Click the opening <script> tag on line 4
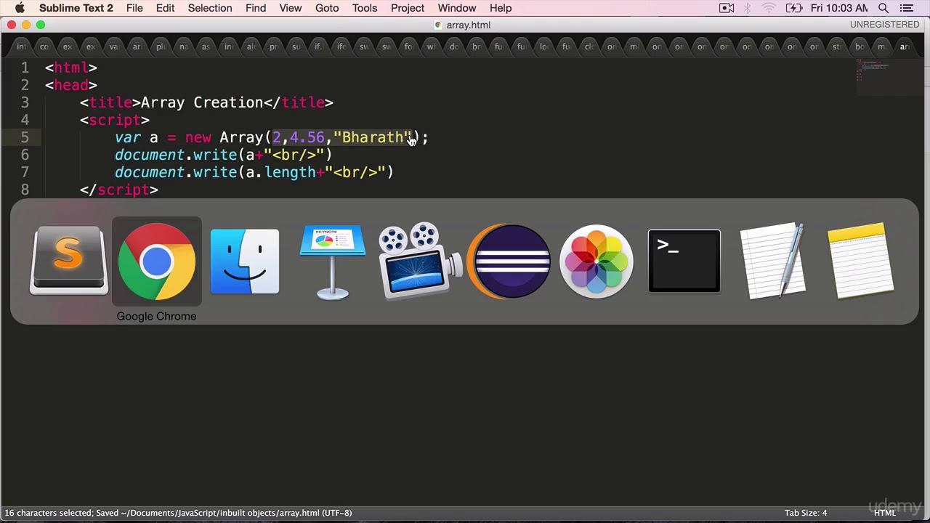This screenshot has width=930, height=523. click(x=115, y=120)
